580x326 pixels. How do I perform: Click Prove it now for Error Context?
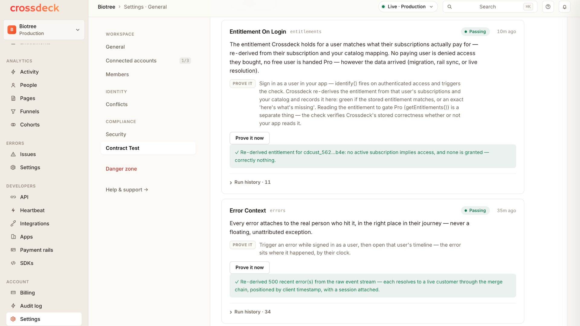pyautogui.click(x=250, y=267)
